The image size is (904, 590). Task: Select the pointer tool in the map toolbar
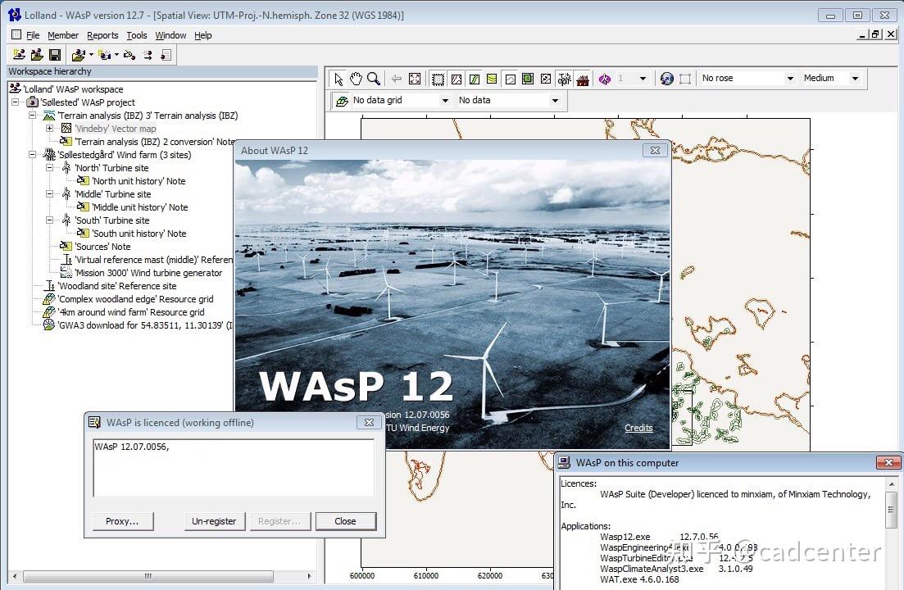point(338,78)
